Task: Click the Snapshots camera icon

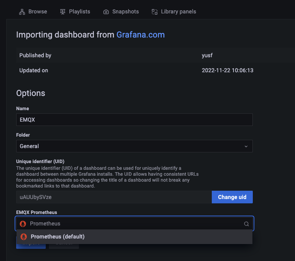Action: (x=106, y=12)
